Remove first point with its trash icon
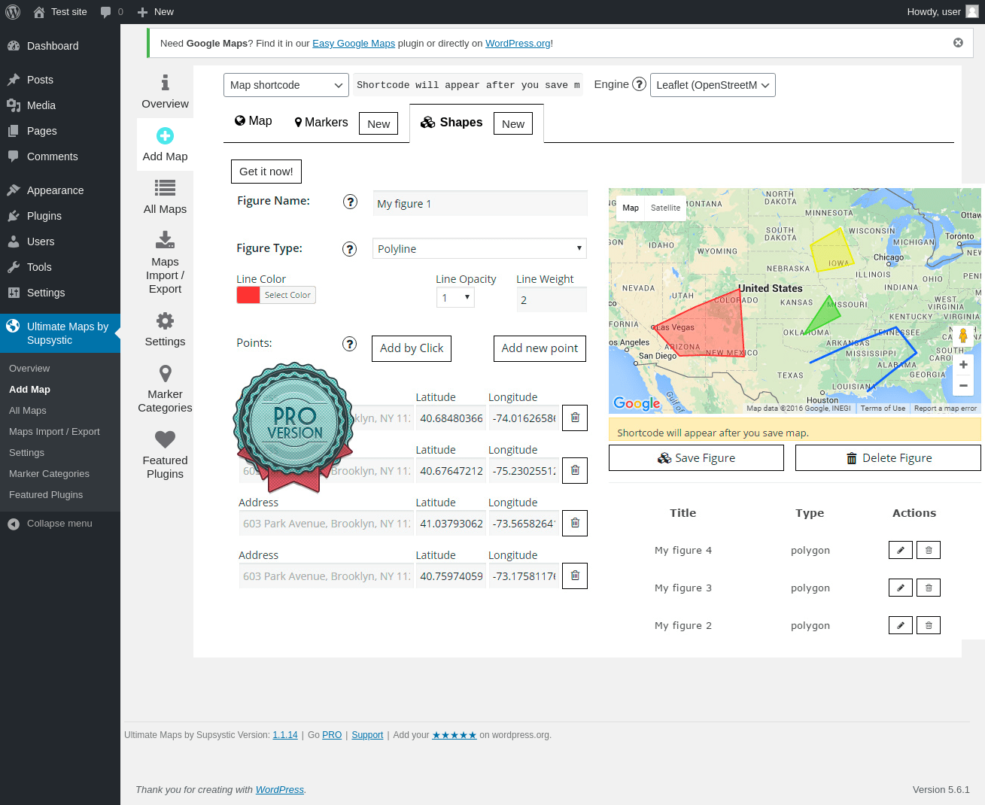985x805 pixels. click(x=575, y=418)
